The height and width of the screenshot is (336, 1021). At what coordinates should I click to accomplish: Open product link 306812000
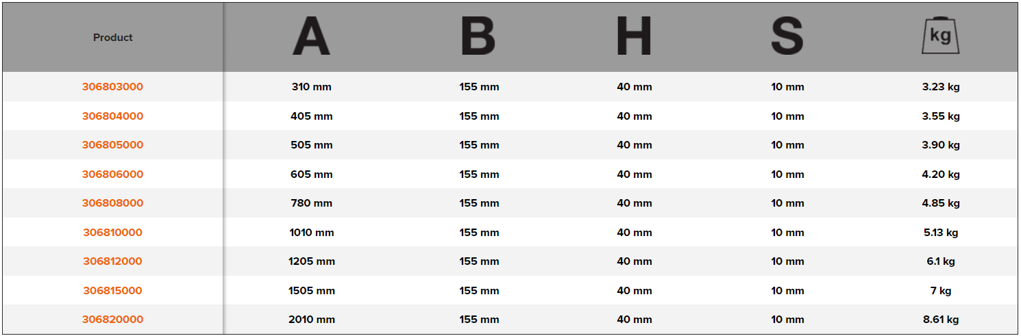(112, 261)
